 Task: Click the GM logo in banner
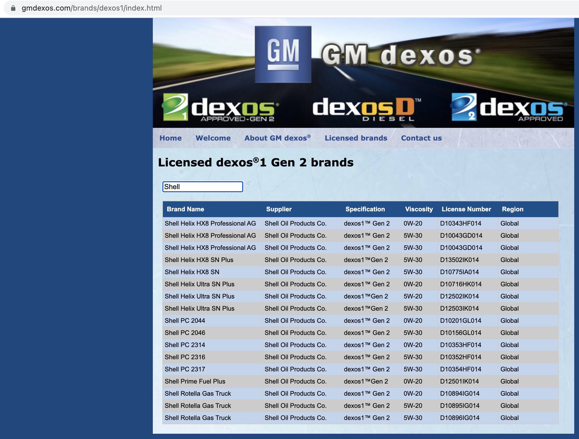pos(283,54)
